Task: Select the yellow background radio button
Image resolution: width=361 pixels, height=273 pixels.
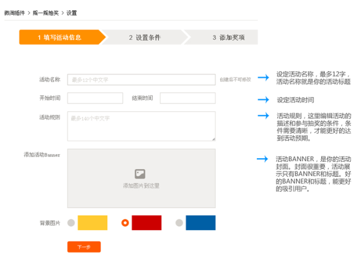Action: [x=71, y=222]
